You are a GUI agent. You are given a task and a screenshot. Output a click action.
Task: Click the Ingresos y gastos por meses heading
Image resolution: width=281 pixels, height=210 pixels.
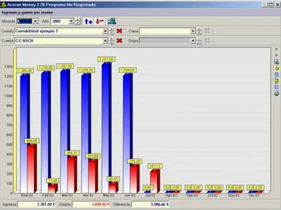27,13
